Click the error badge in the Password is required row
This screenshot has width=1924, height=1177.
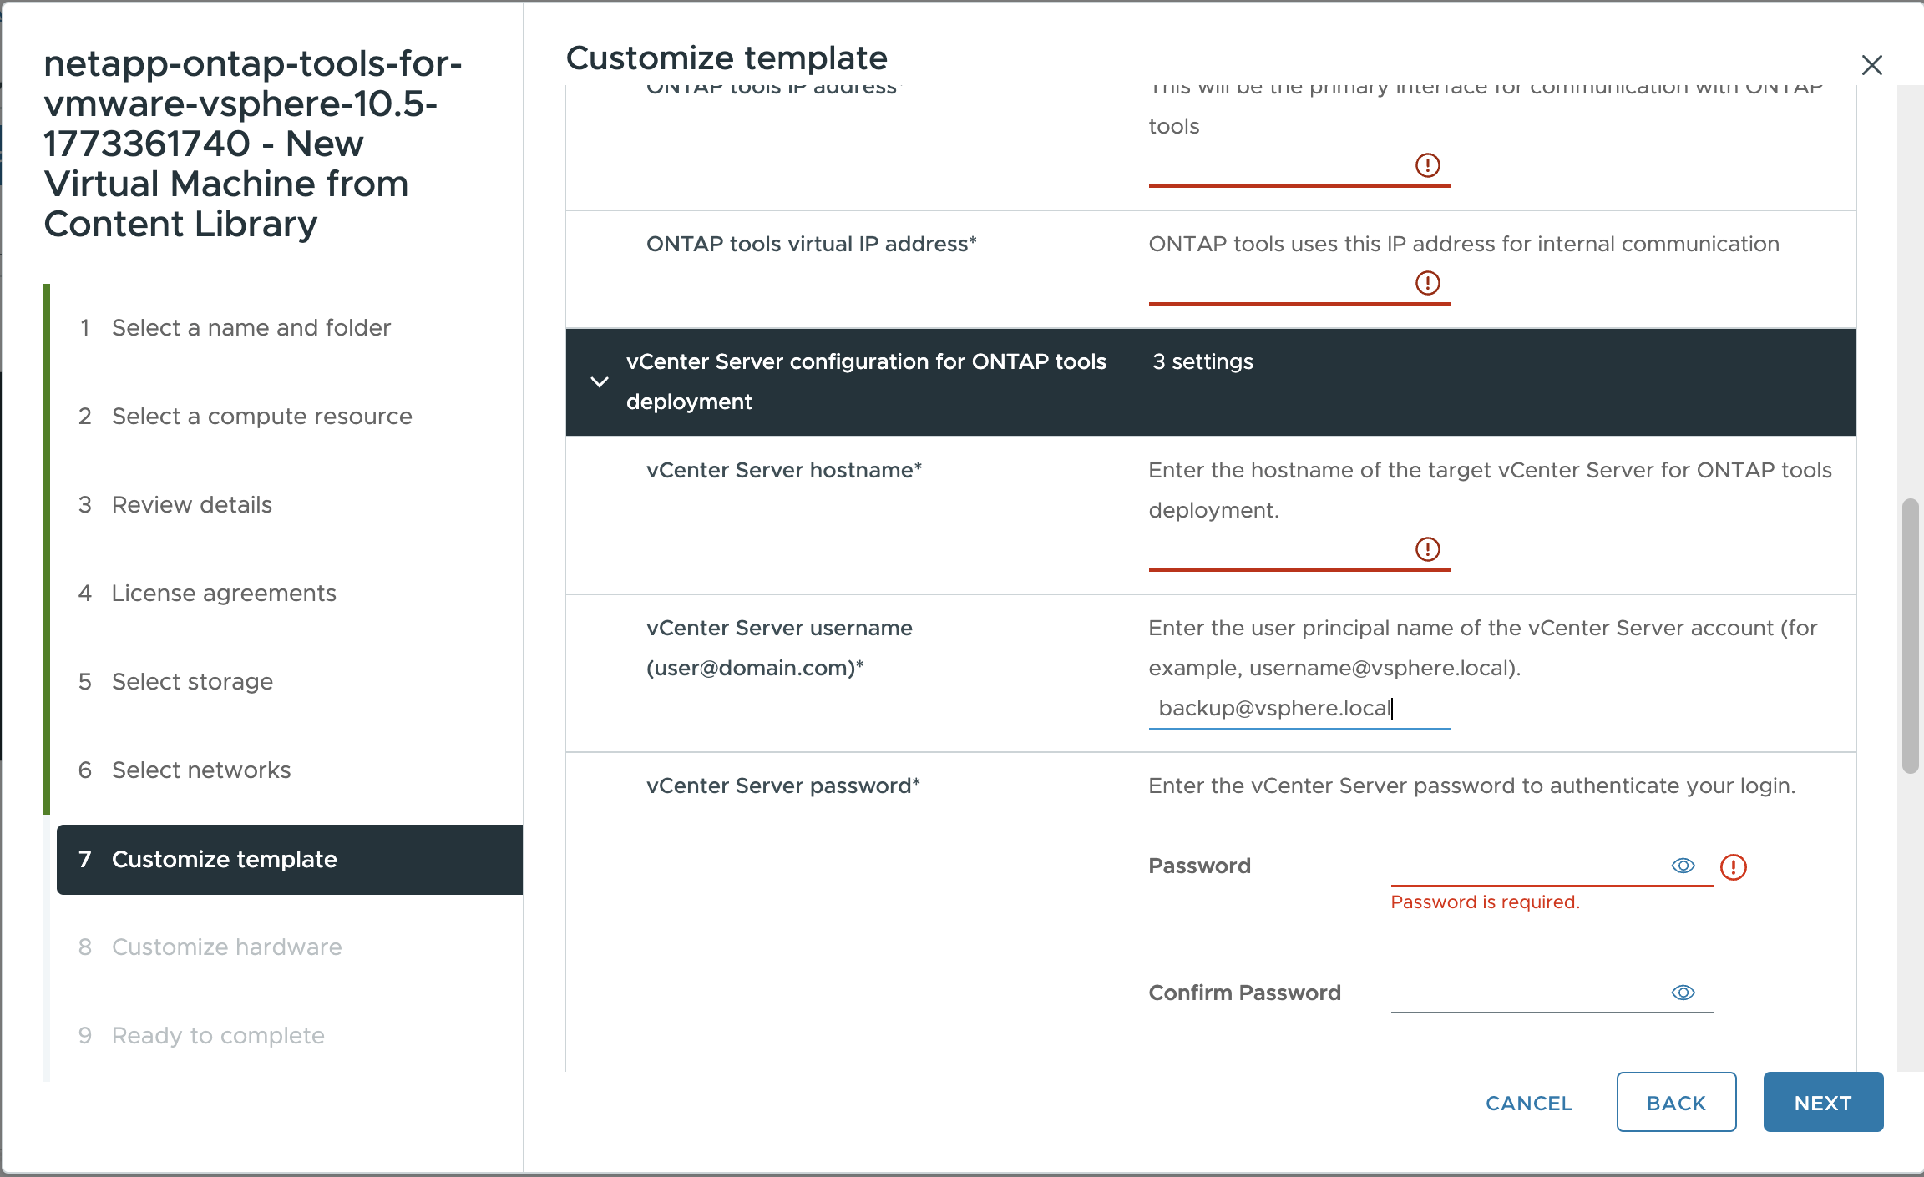tap(1734, 867)
